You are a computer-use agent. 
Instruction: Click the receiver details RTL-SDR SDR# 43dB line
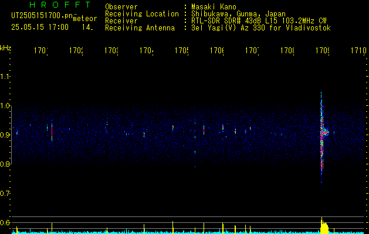259,21
